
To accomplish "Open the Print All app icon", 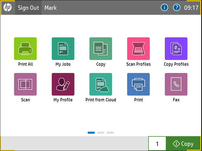I will (x=25, y=49).
